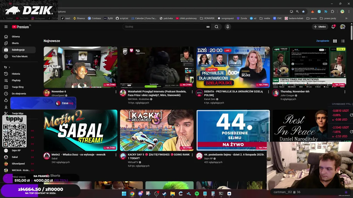Viewport: 353px width, 198px height.
Task: Play the KACKY RELOADED thumbnail
Action: pyautogui.click(x=157, y=130)
